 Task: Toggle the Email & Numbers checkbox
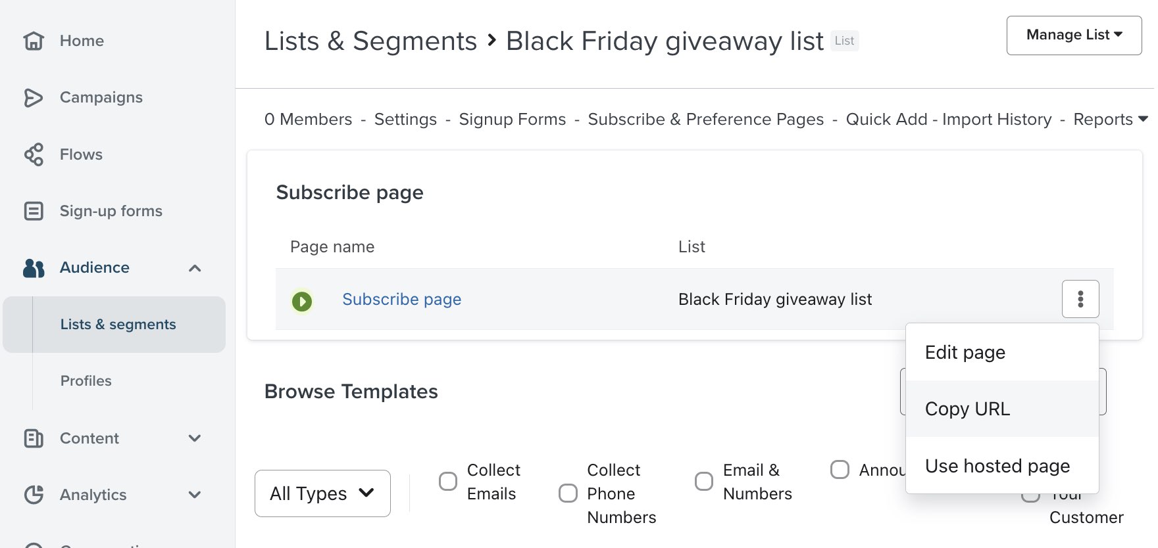pyautogui.click(x=704, y=482)
